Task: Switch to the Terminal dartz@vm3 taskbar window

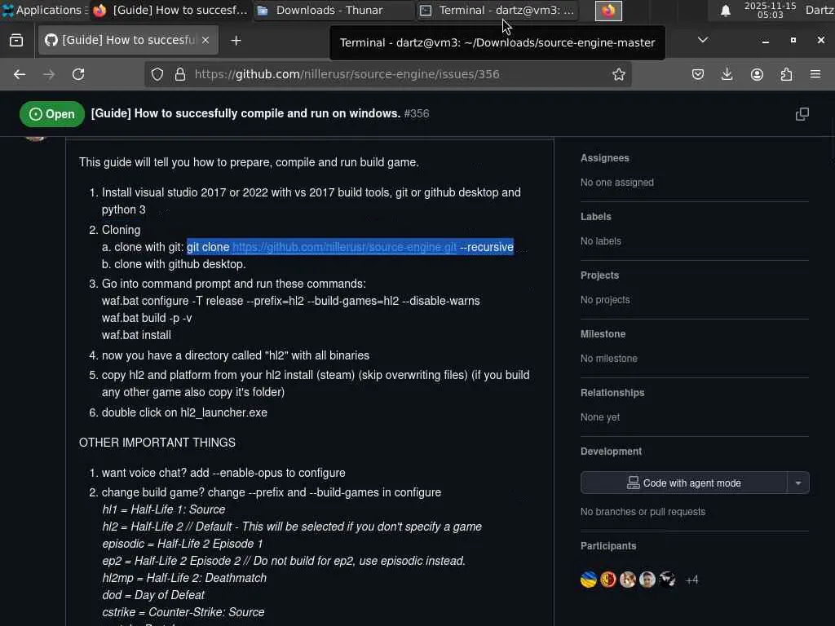Action: click(x=497, y=10)
